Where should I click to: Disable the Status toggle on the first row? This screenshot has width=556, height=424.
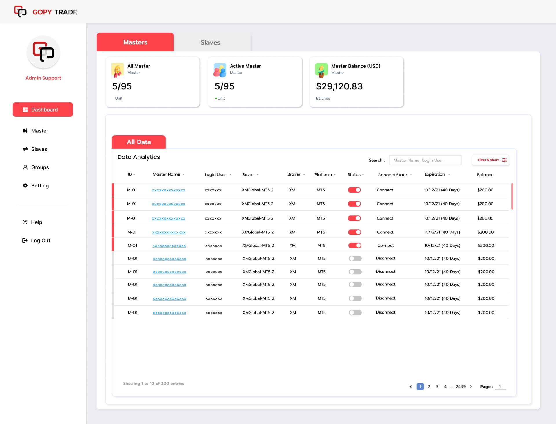[354, 190]
